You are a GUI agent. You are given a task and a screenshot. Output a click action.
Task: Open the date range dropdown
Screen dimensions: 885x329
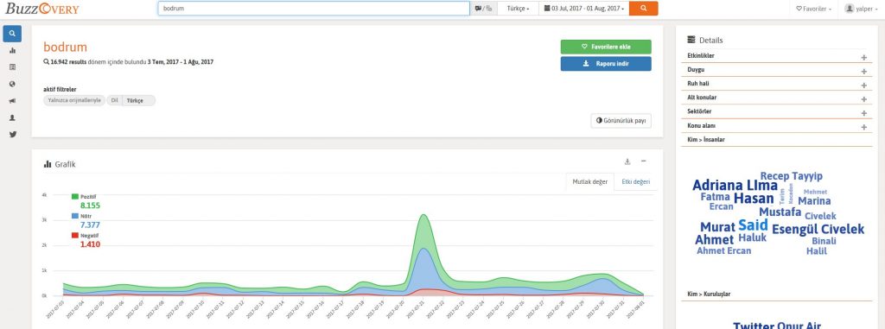tap(583, 9)
